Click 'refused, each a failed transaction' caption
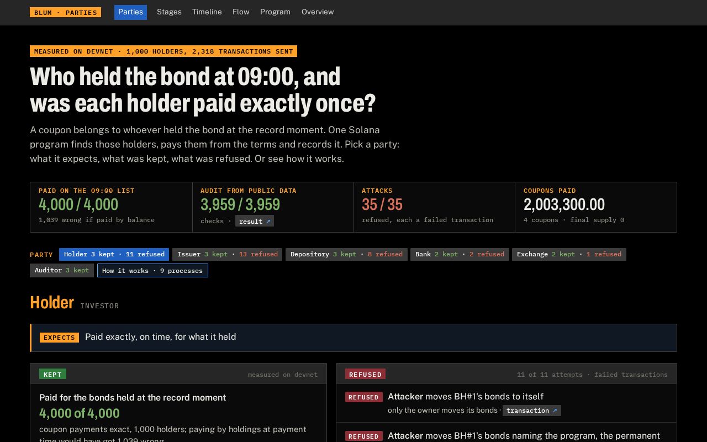 428,220
